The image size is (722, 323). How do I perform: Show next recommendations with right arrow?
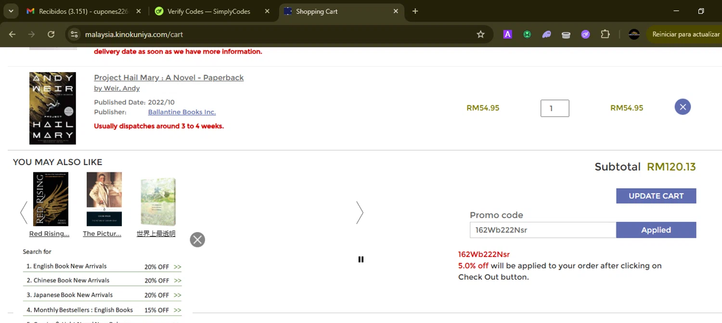(360, 212)
